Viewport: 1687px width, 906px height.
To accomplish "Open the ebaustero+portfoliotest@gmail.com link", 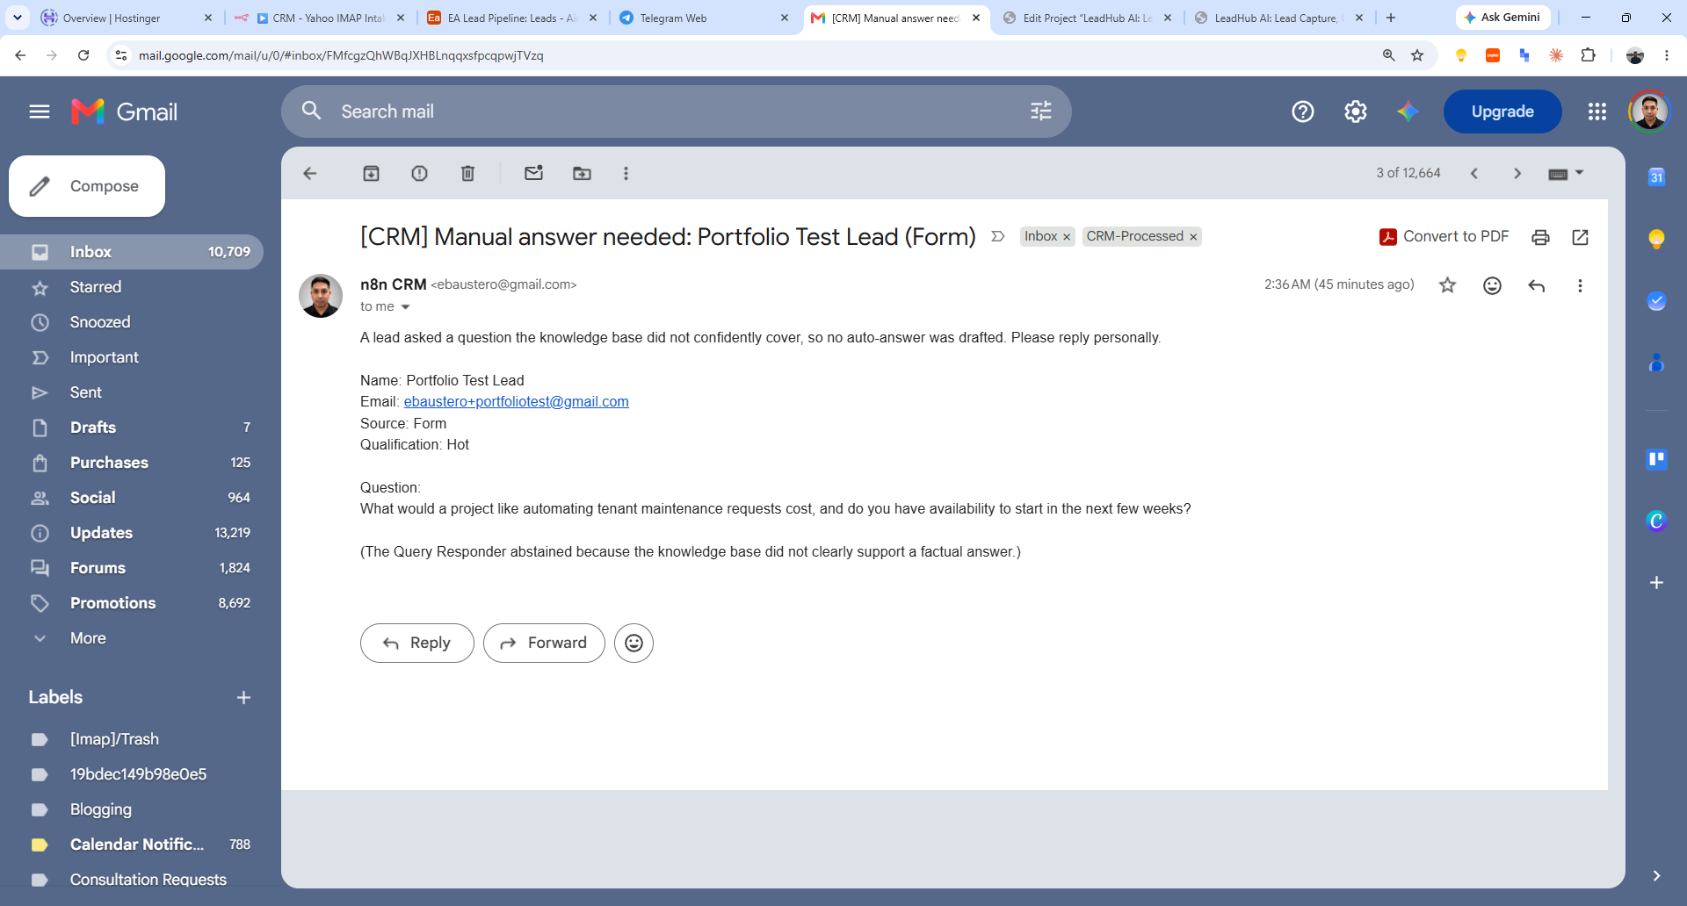I will point(516,401).
